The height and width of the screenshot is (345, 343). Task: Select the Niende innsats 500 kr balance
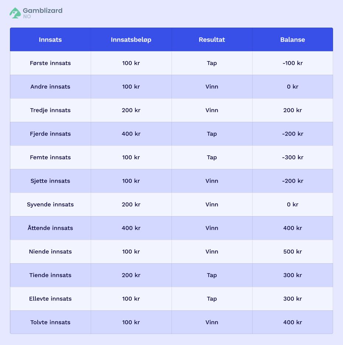pyautogui.click(x=292, y=251)
